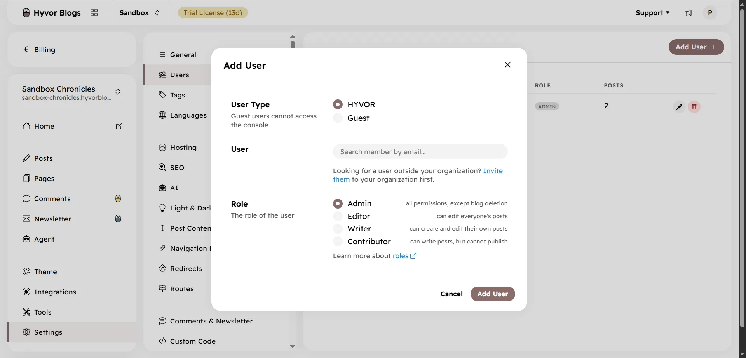Confirm with dialog's Add User button
The image size is (746, 358).
click(x=493, y=294)
